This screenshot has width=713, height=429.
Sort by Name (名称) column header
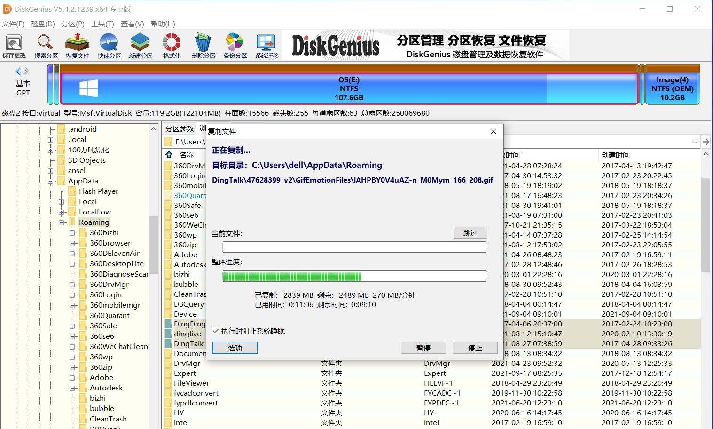point(187,155)
